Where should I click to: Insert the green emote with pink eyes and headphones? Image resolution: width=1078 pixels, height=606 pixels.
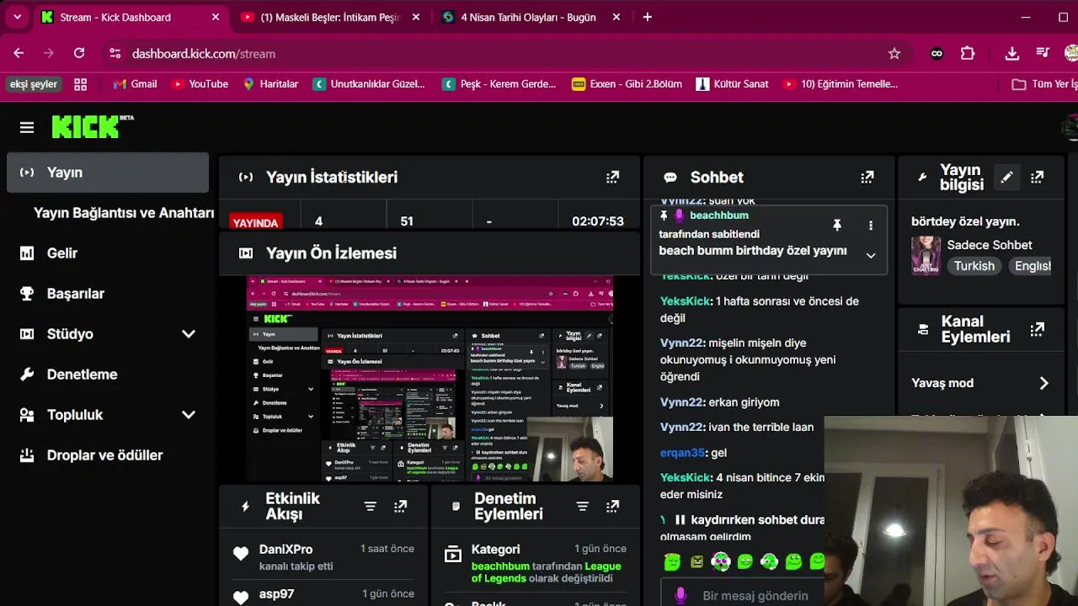click(721, 561)
